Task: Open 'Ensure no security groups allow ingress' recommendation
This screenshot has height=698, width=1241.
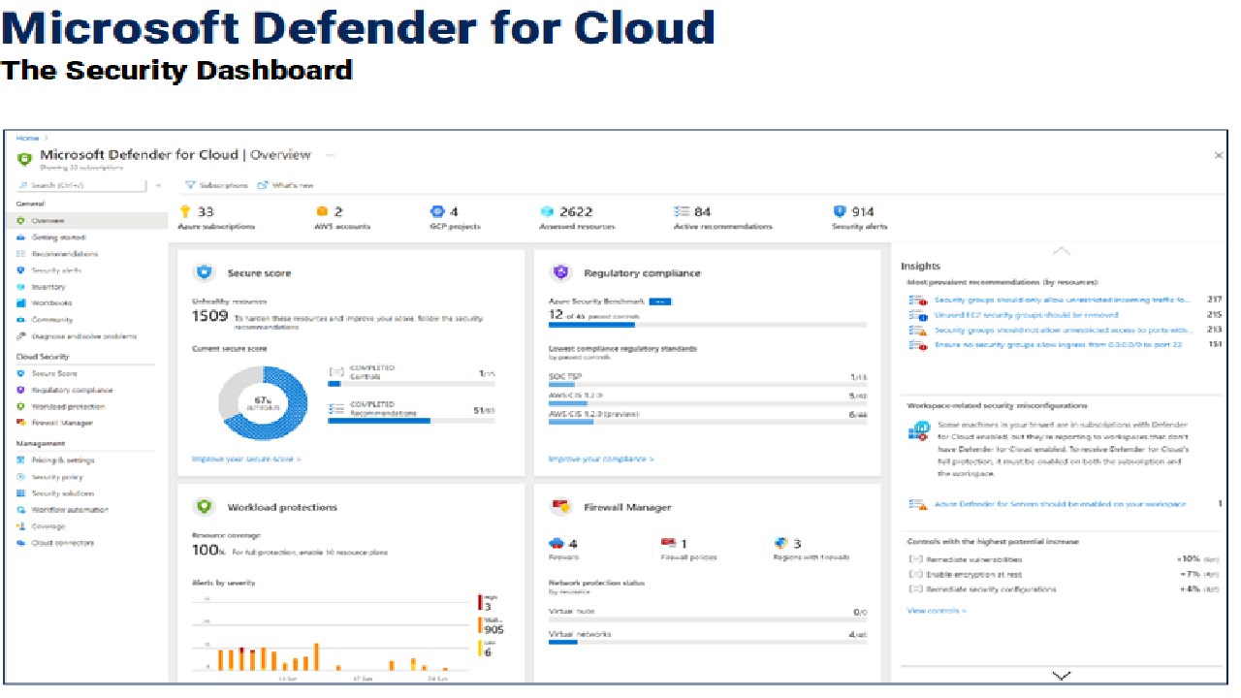Action: tap(1058, 344)
